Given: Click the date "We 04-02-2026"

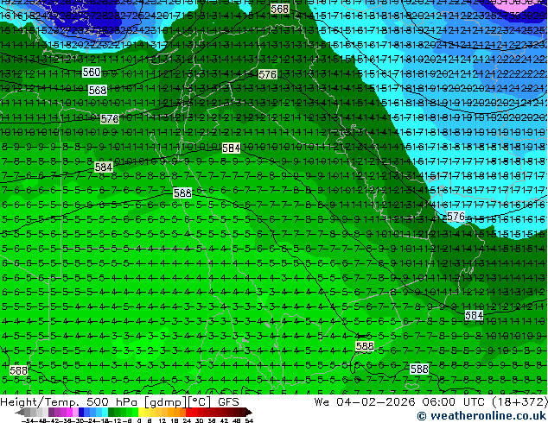Looking at the screenshot, I should point(366,402).
